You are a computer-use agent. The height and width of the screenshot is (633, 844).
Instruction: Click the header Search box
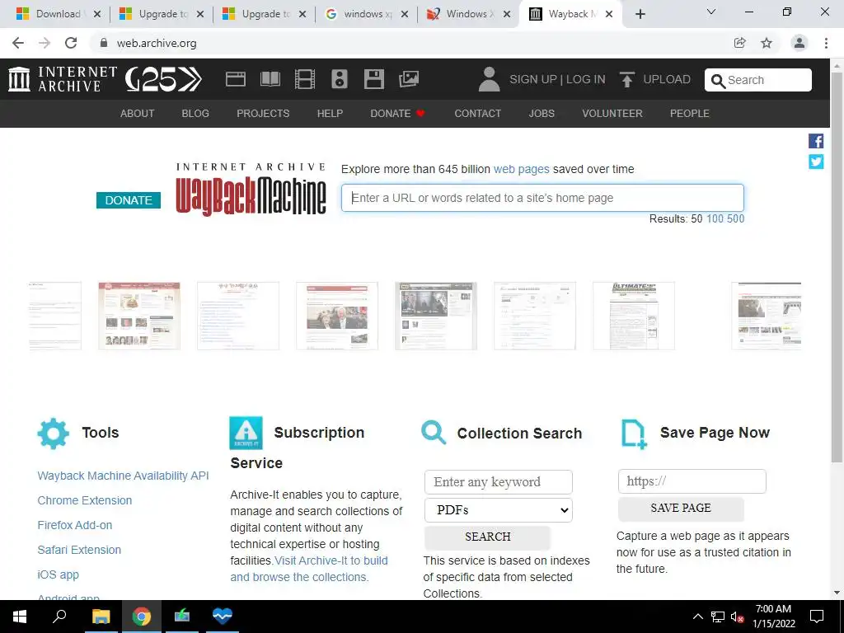[758, 80]
